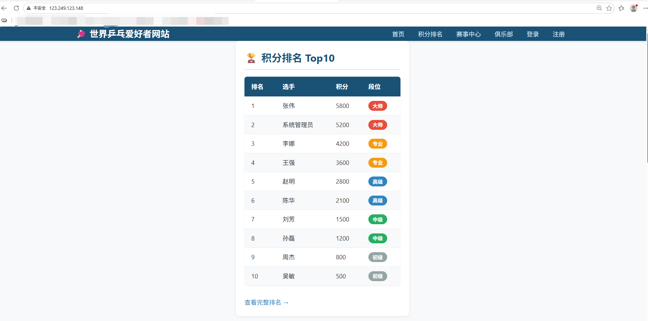Click the ping pong paddle logo icon

(x=81, y=34)
